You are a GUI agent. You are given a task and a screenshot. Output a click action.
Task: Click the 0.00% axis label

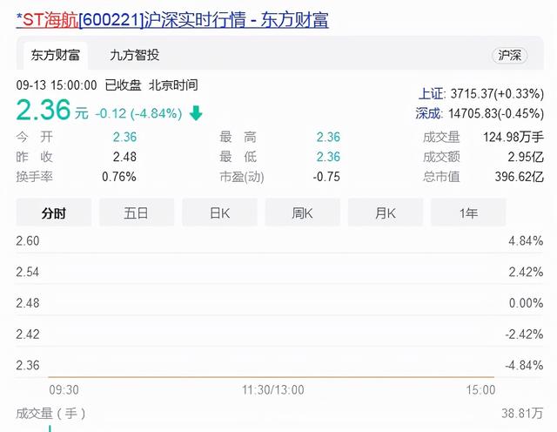(526, 303)
